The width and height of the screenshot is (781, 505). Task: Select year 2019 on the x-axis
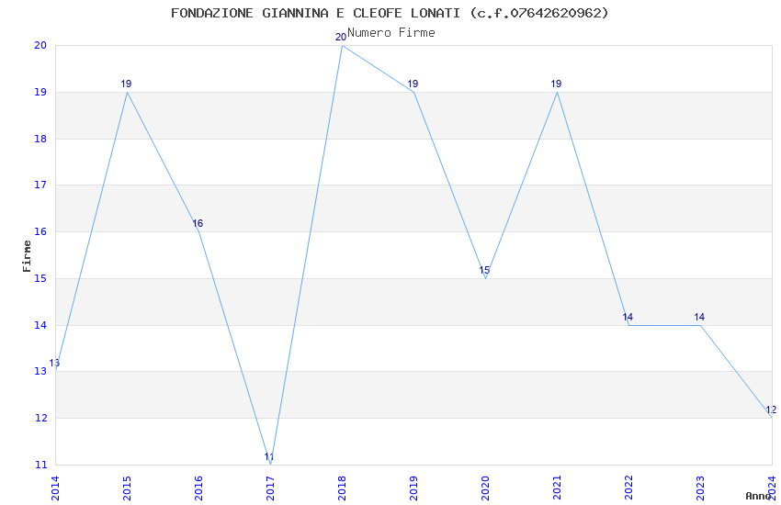pyautogui.click(x=413, y=488)
